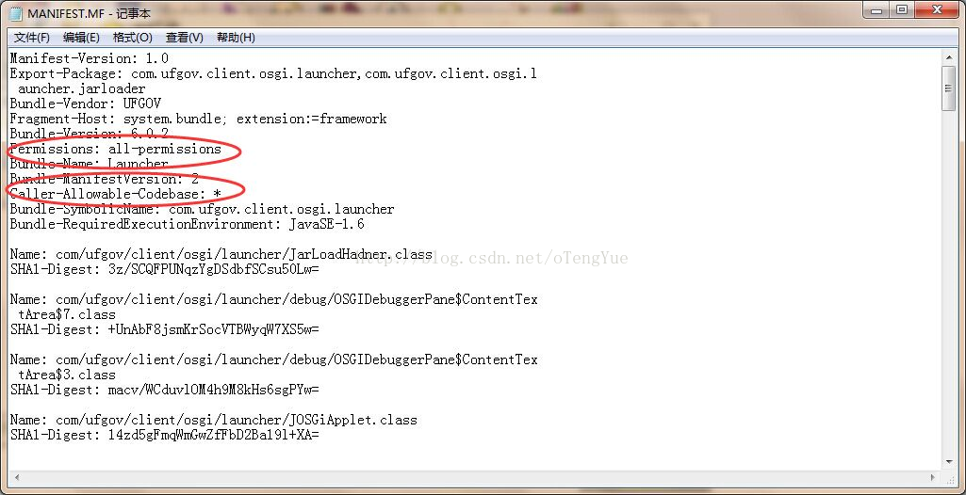Place cursor in Permissions: all-permissions line
This screenshot has width=966, height=495.
click(x=115, y=149)
